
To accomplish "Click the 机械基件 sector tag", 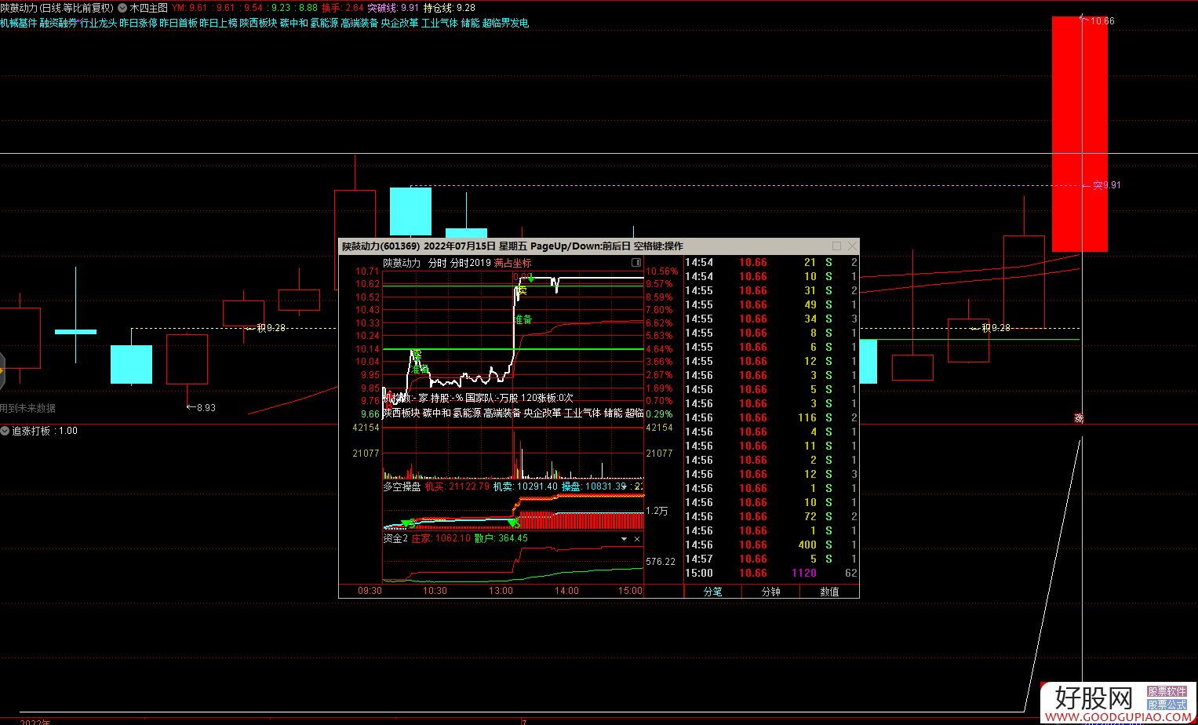I will 19,24.
